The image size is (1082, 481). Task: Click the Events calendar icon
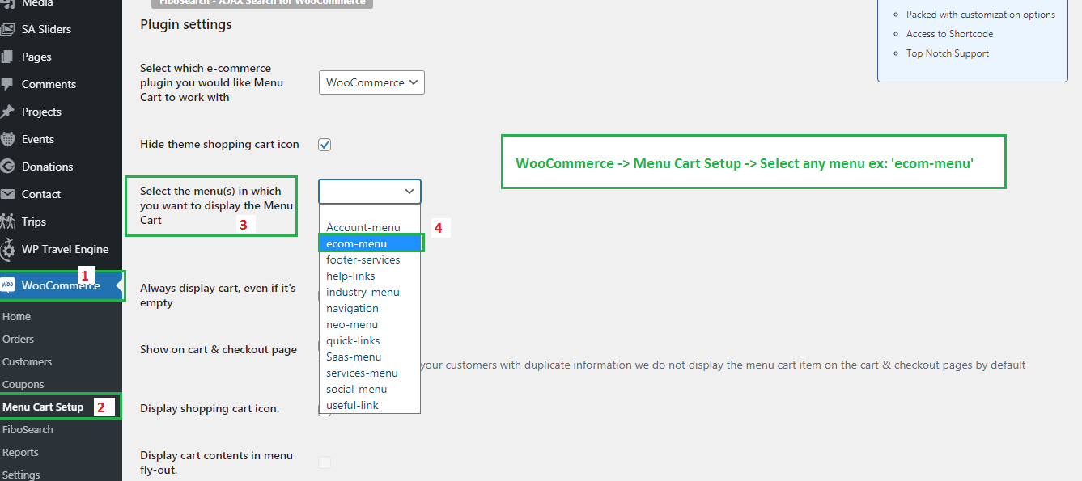coord(7,139)
